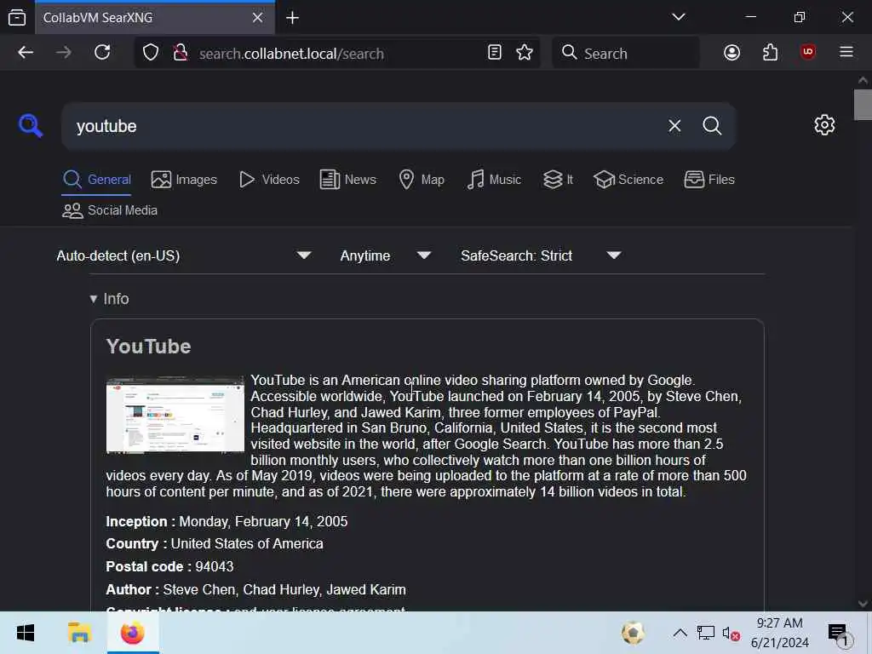Open Firefox application menu
Viewport: 872px width, 654px height.
846,53
